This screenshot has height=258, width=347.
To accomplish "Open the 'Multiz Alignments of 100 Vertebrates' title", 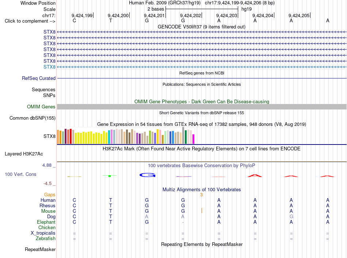I will pos(202,189).
